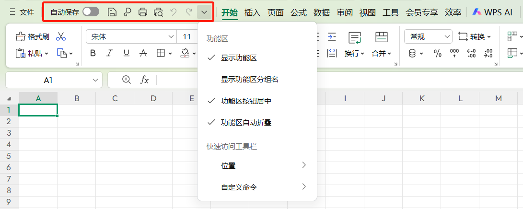Screen dimensions: 523x209
Task: Collapse the quick access toolbar dropdown arrow
Action: pos(204,12)
